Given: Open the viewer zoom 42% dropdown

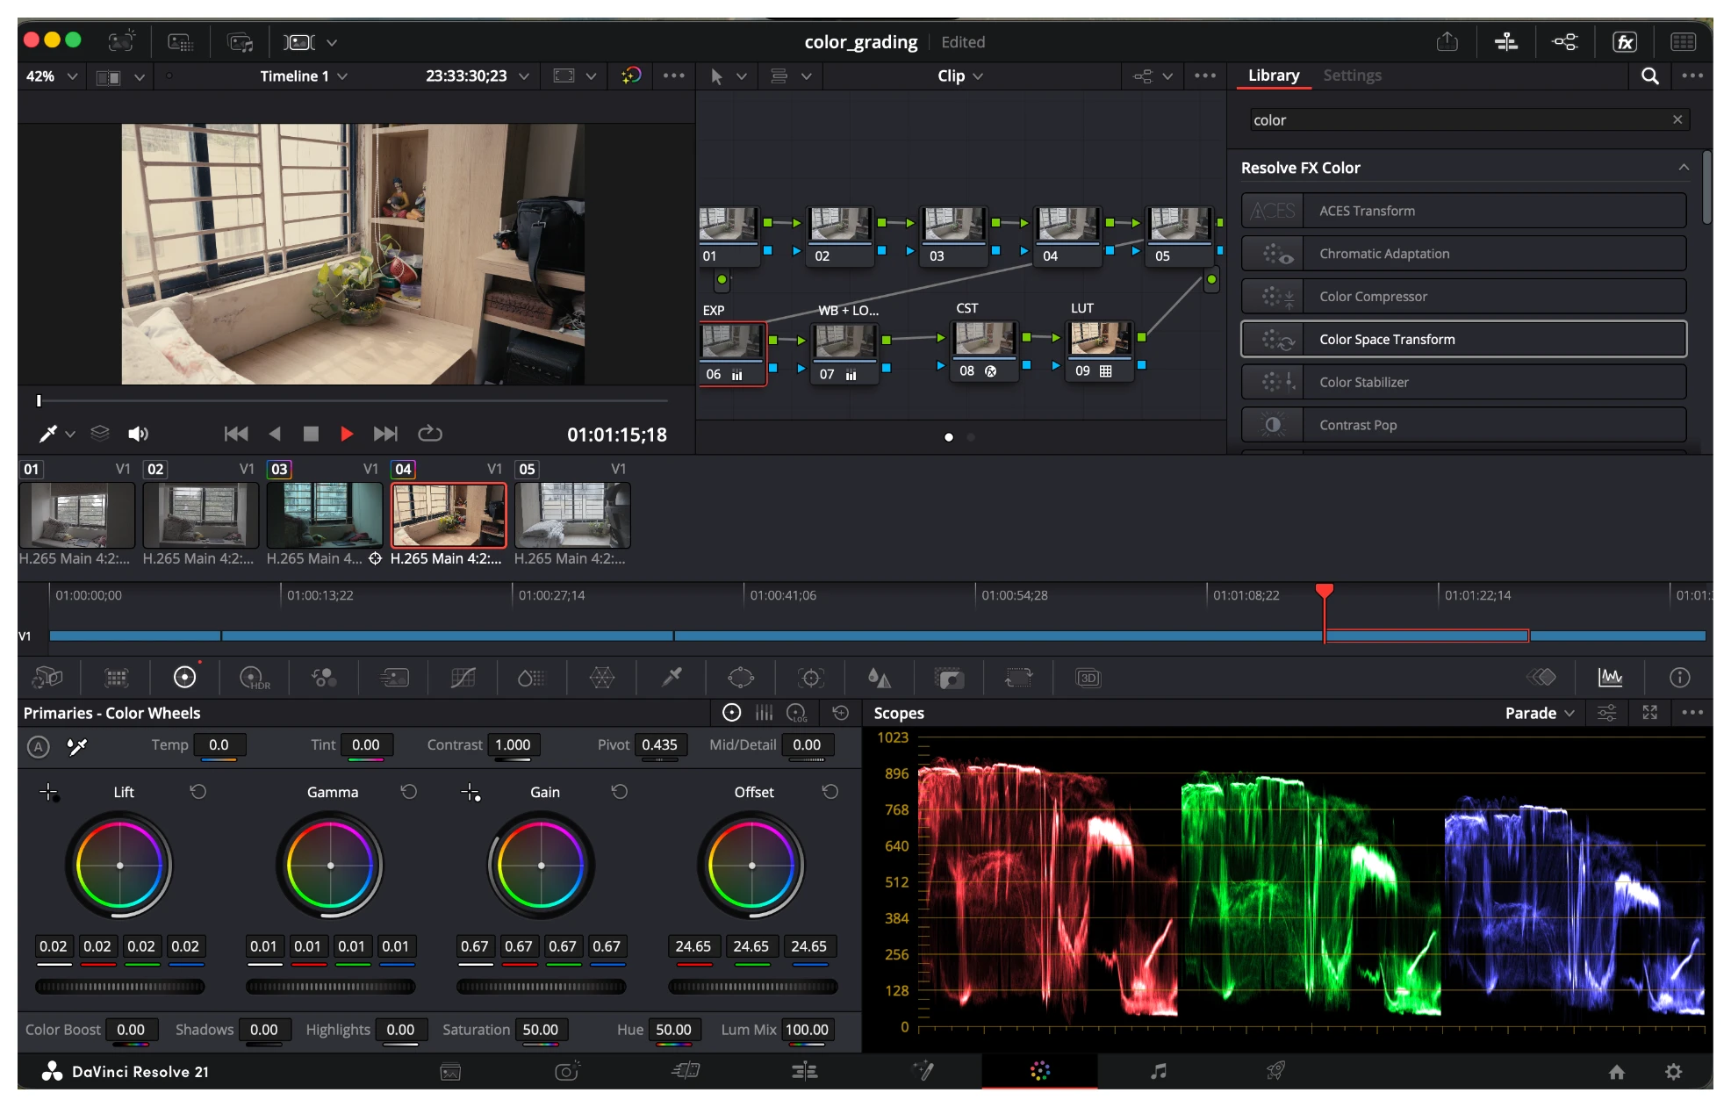Looking at the screenshot, I should pyautogui.click(x=52, y=76).
